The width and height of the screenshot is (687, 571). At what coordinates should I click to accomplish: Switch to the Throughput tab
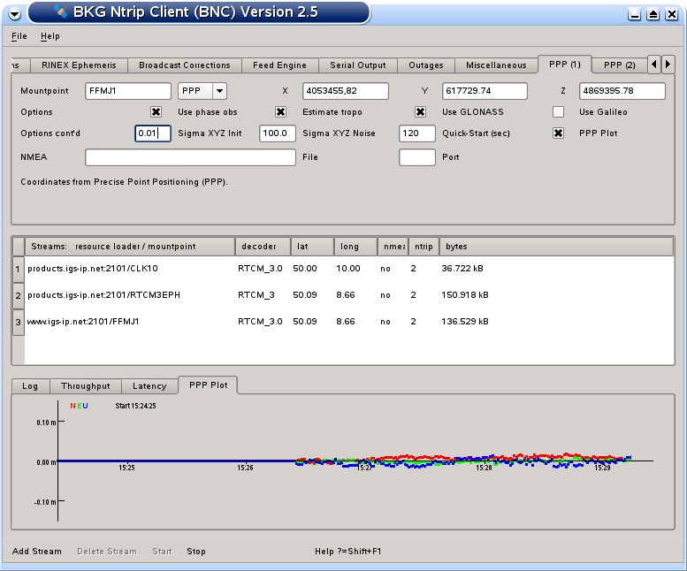[x=86, y=386]
